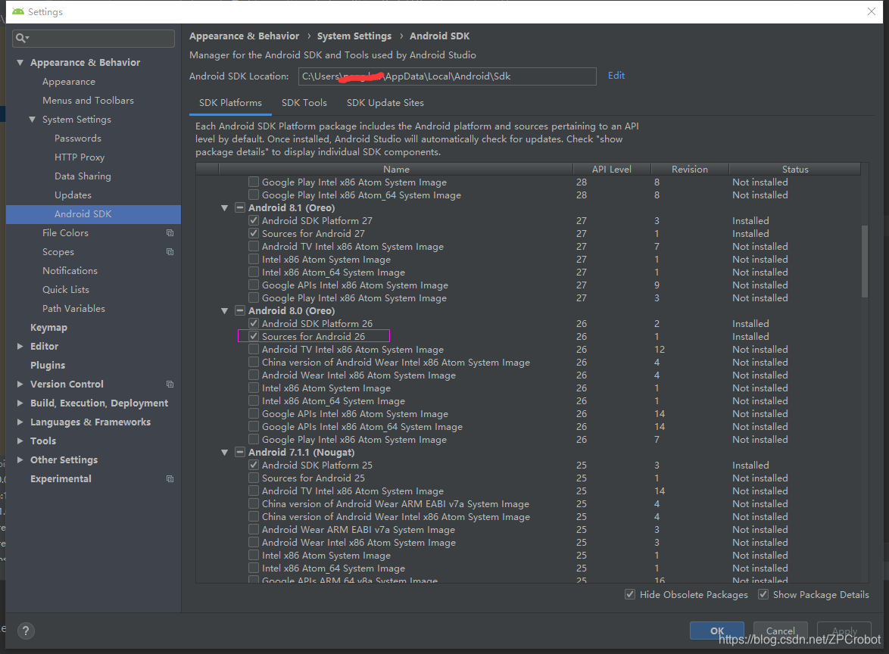
Task: Open the Quick Lists settings page
Action: pos(66,290)
